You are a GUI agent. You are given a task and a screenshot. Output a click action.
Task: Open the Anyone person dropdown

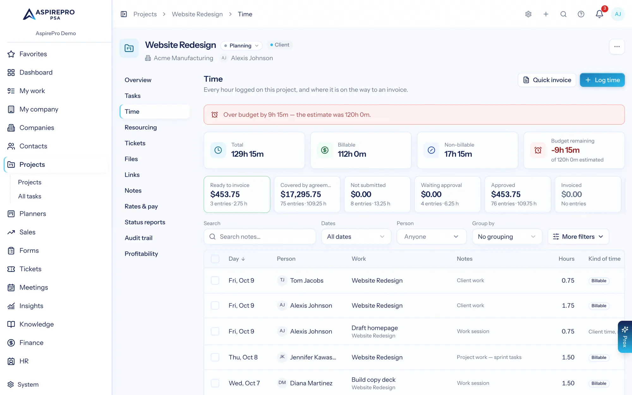431,237
